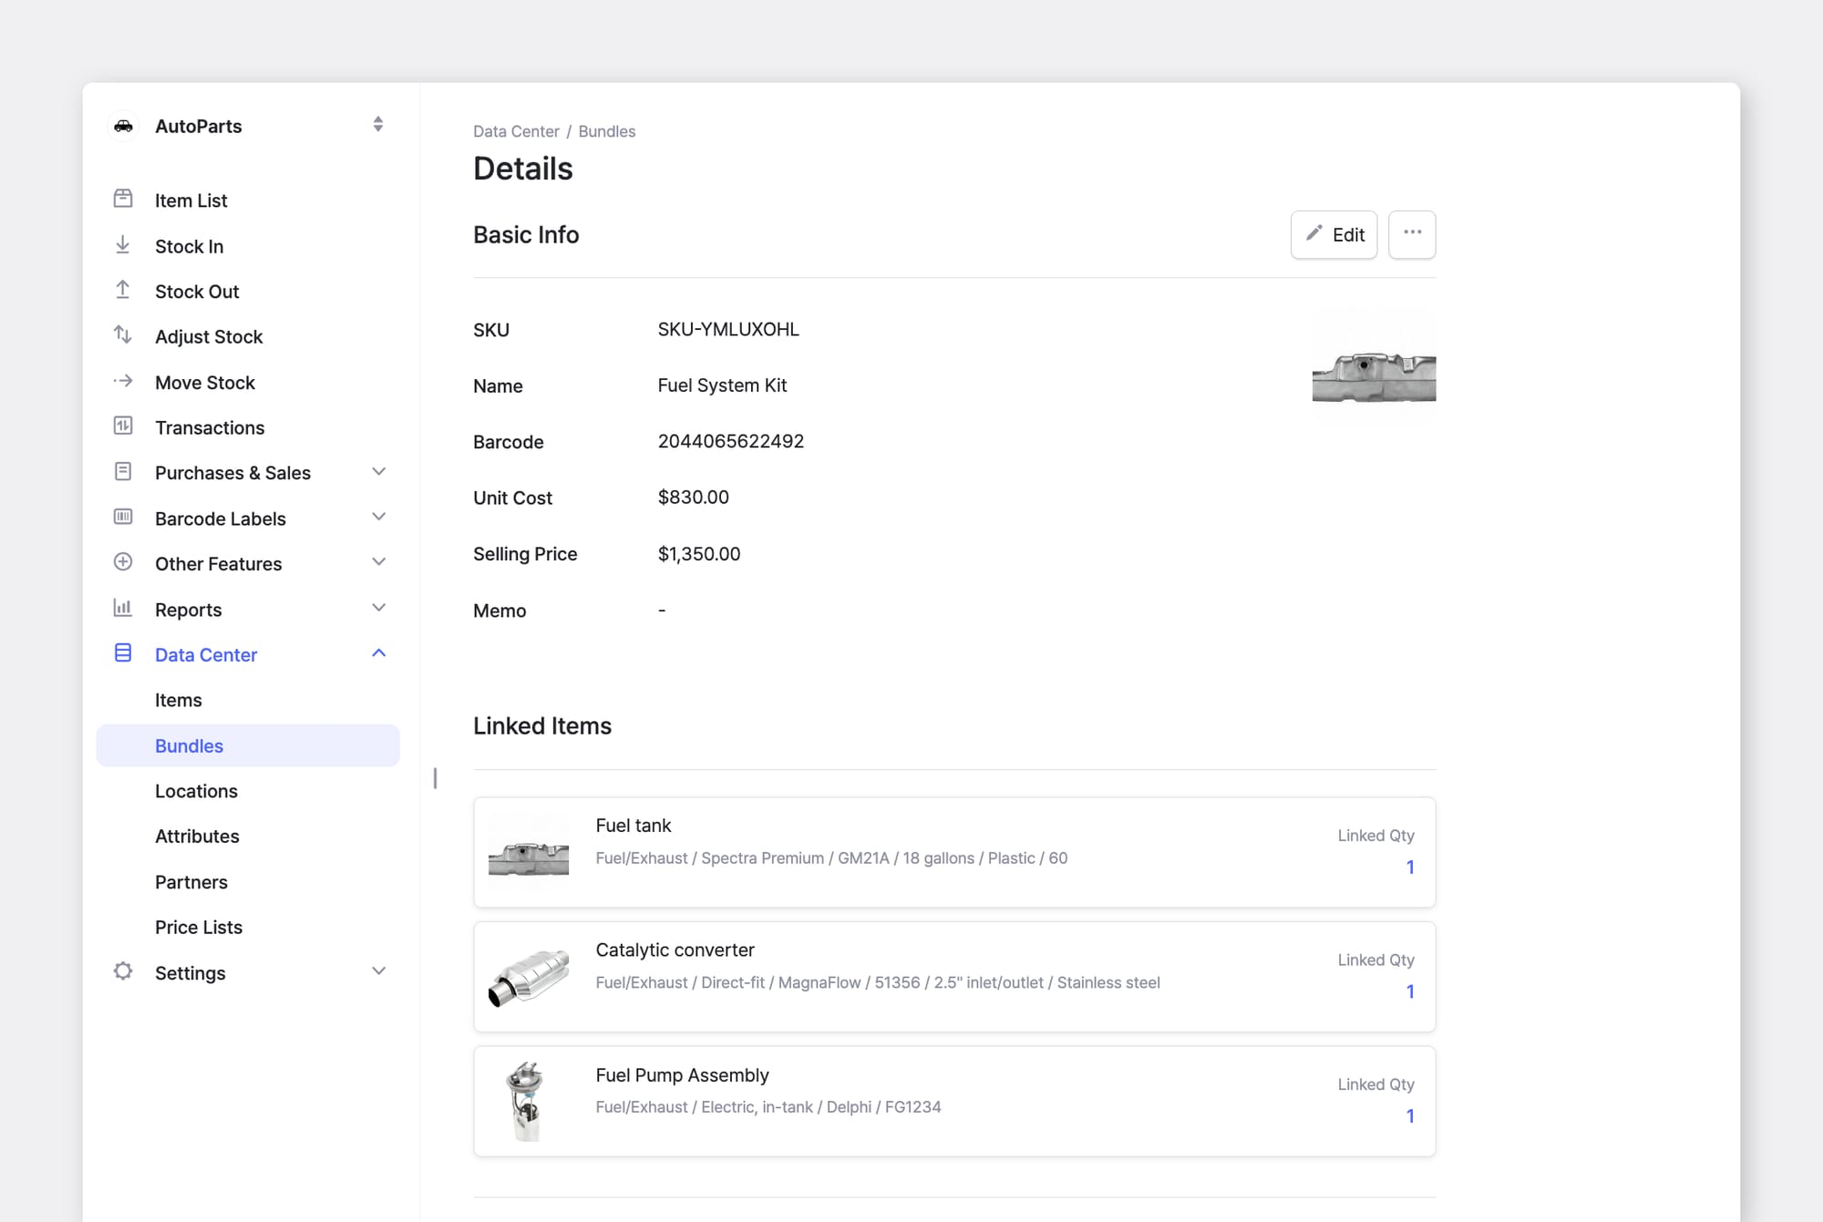Expand the Reports chevron
The image size is (1823, 1222).
point(379,609)
